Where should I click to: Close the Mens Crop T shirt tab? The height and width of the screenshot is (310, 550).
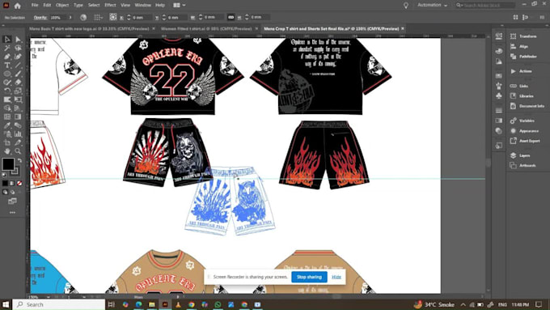point(403,28)
